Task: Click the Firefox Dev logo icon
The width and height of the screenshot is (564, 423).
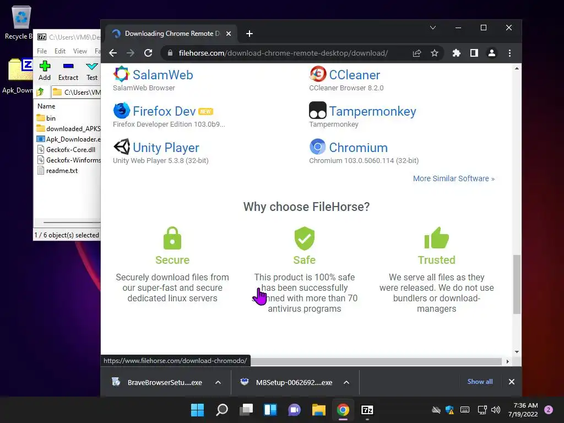Action: click(122, 110)
